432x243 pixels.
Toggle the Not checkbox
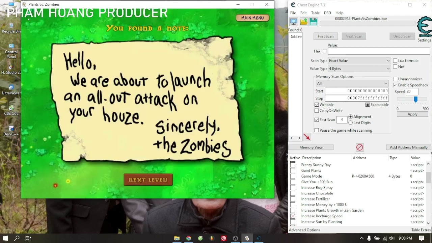pos(395,67)
